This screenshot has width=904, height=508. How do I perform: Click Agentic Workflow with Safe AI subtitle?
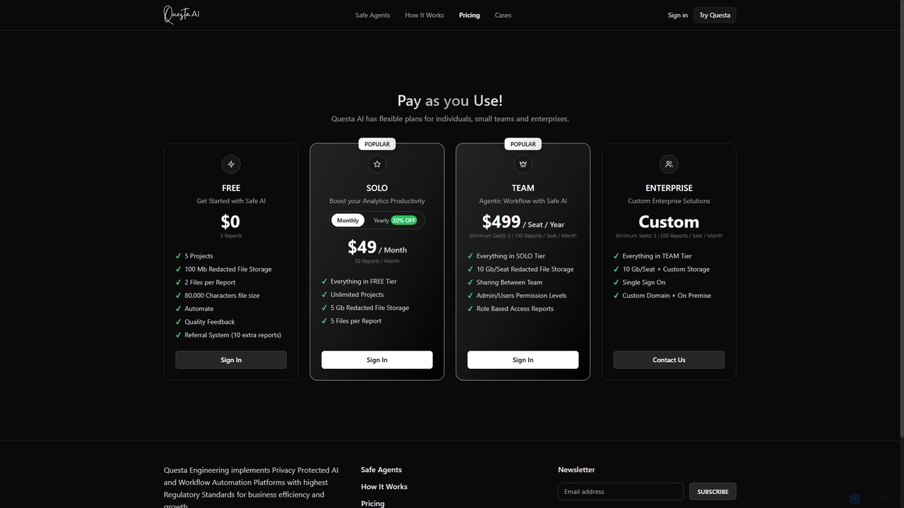pos(523,201)
